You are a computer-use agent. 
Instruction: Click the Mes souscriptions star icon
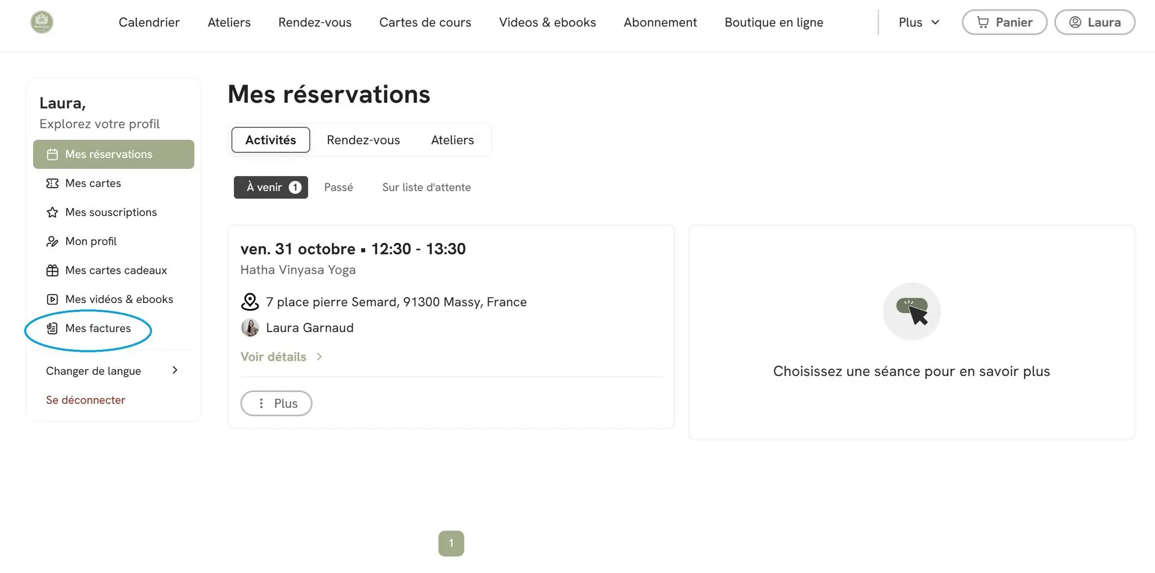coord(52,212)
